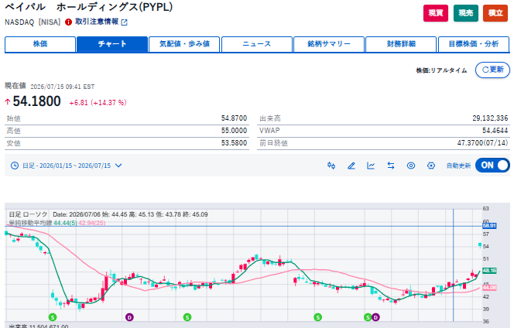
Task: Click the 安値 value 53.5800
Action: pyautogui.click(x=234, y=143)
